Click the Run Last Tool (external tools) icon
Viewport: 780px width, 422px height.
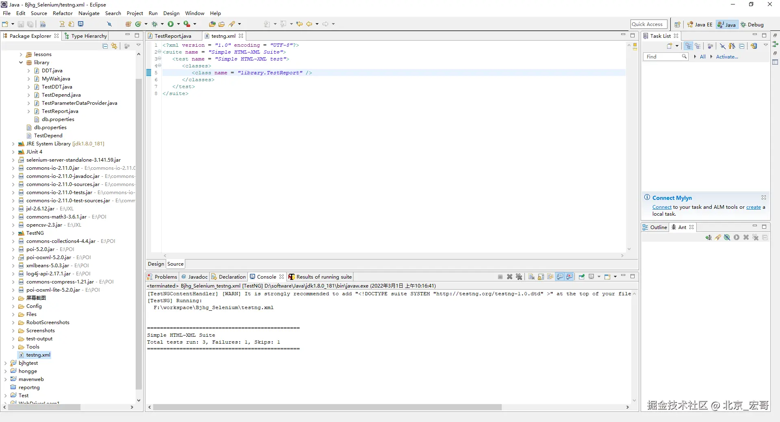187,24
